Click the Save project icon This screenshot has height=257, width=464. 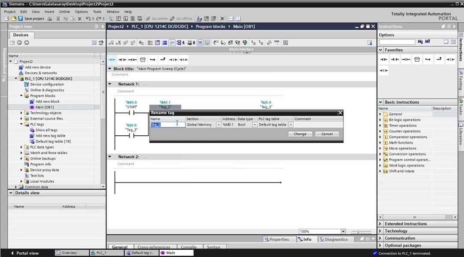coord(21,18)
